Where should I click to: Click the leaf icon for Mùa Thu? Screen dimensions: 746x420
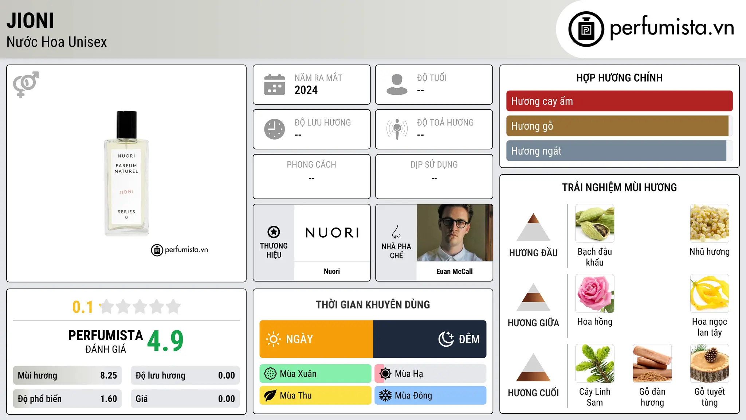(270, 396)
